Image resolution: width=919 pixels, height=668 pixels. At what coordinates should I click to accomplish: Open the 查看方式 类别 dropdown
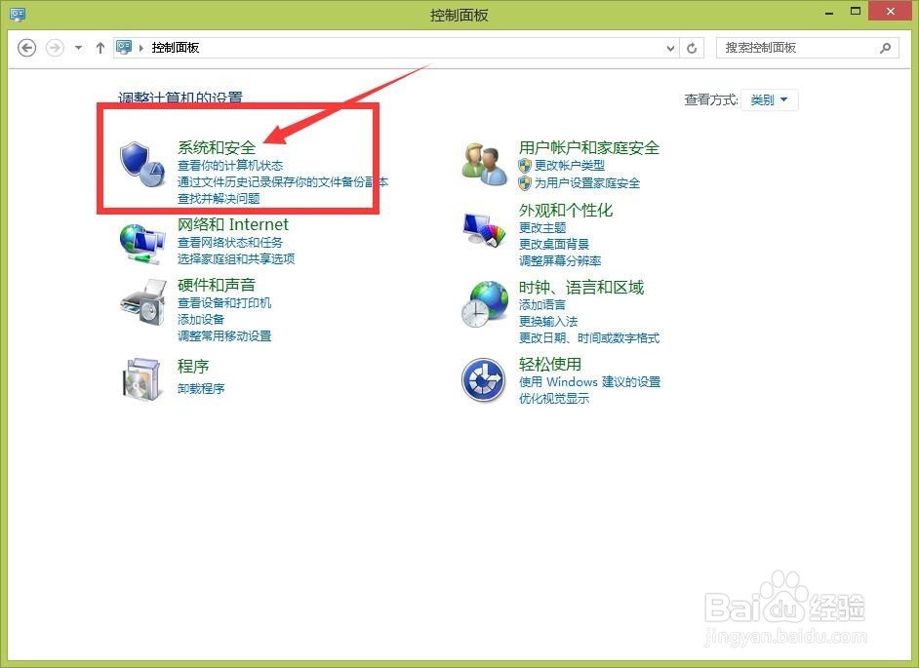click(770, 99)
